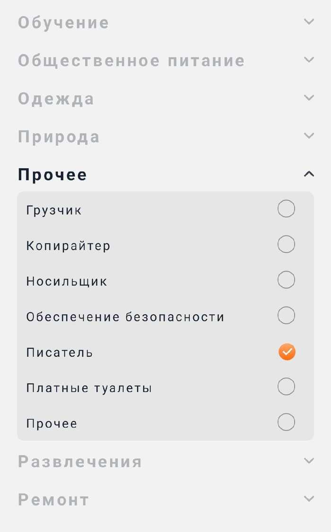Select the Платные туалеты radio button
The image size is (331, 532).
286,386
